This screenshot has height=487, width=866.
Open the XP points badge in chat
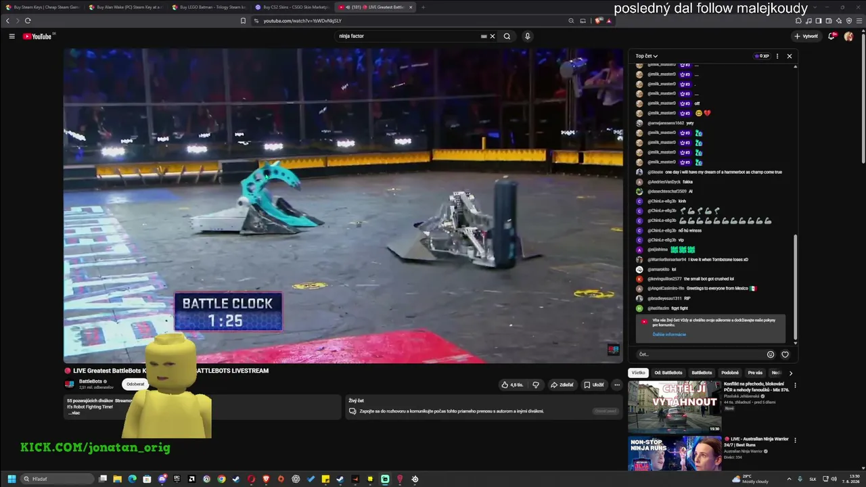tap(762, 56)
